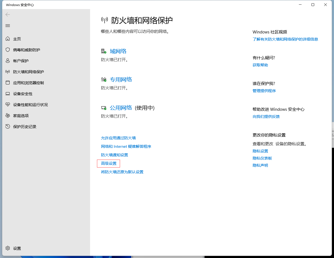Select 设备安全性 laptop icon
334x258 pixels.
(x=8, y=94)
